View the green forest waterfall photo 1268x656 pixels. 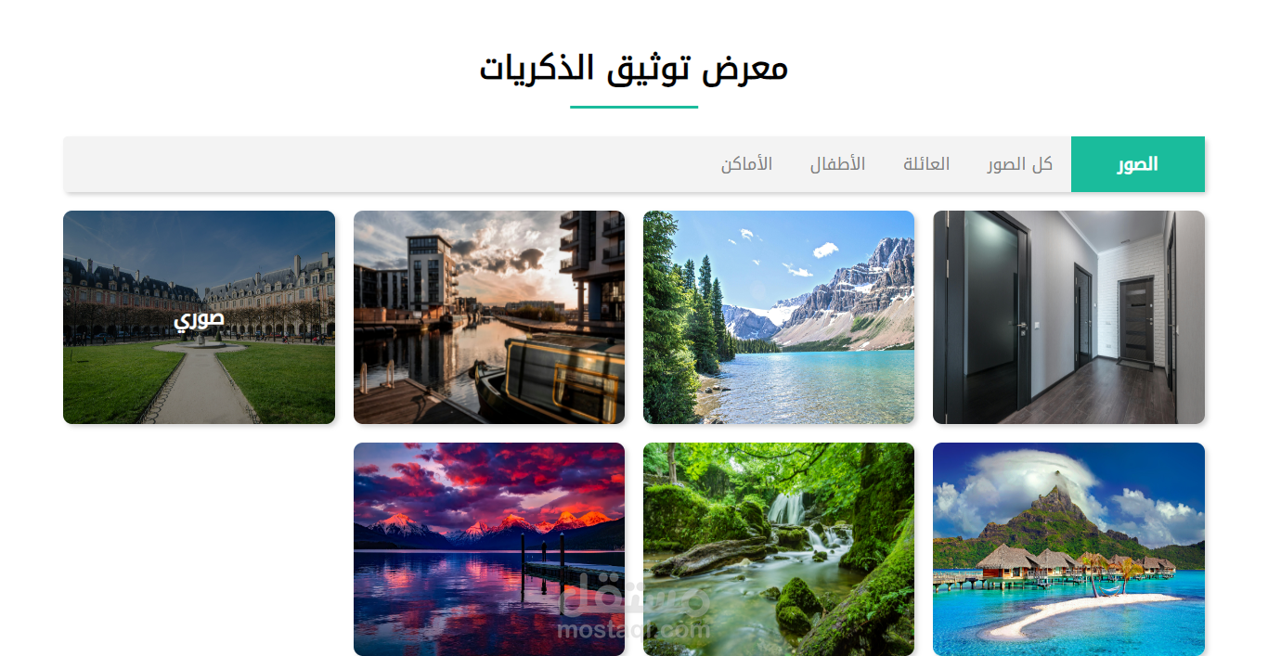779,549
